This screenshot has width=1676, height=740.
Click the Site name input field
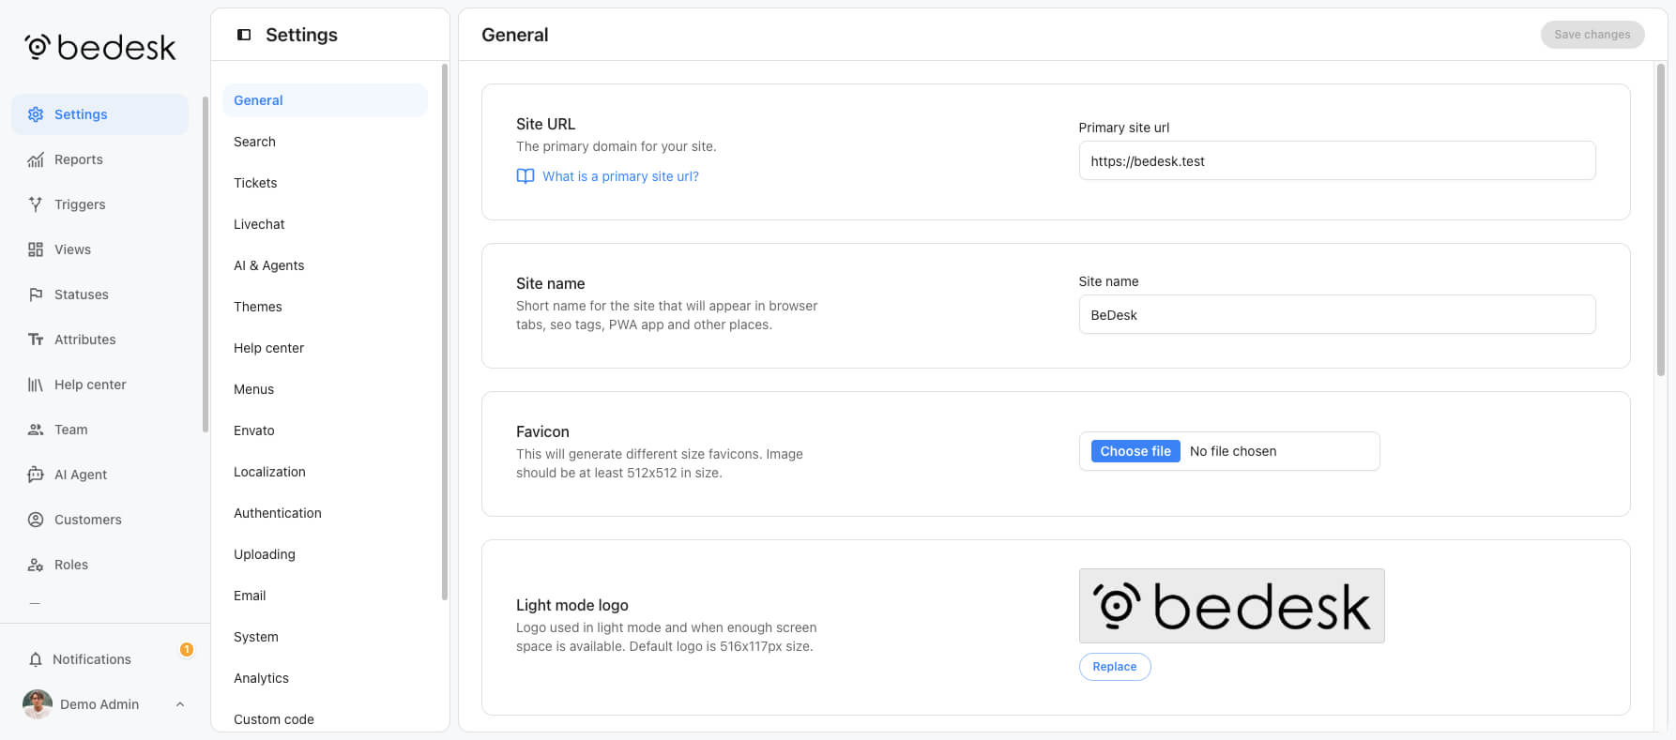click(1337, 314)
